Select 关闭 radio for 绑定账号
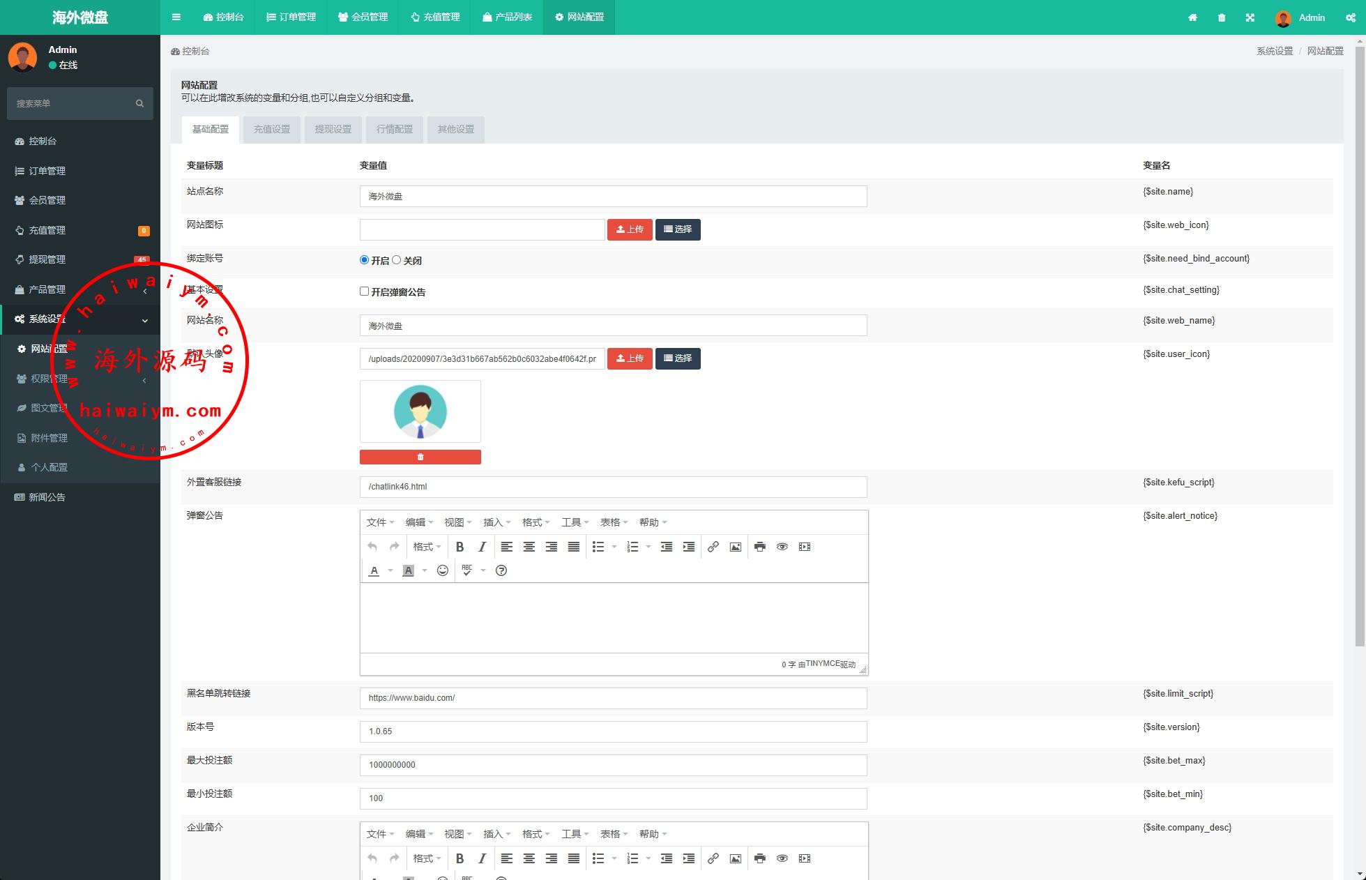 coord(397,260)
